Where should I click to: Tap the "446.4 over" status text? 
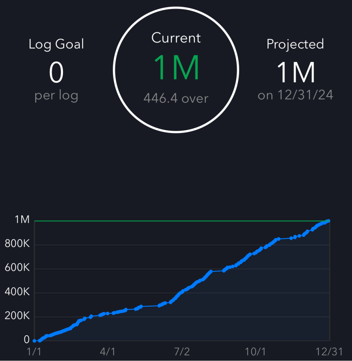tap(176, 98)
